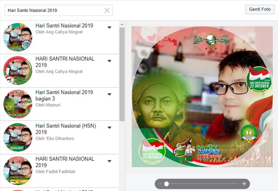278x191 pixels.
Task: Click the frame list scrollbar thumb
Action: point(122,74)
